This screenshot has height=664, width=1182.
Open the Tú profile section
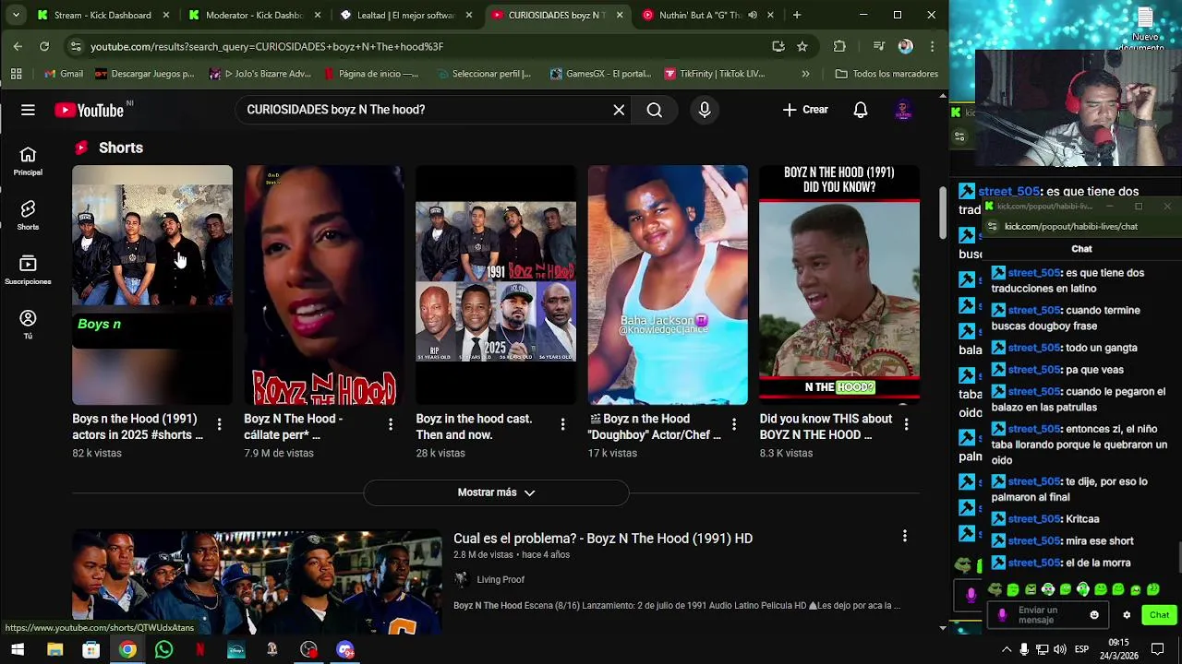coord(28,325)
